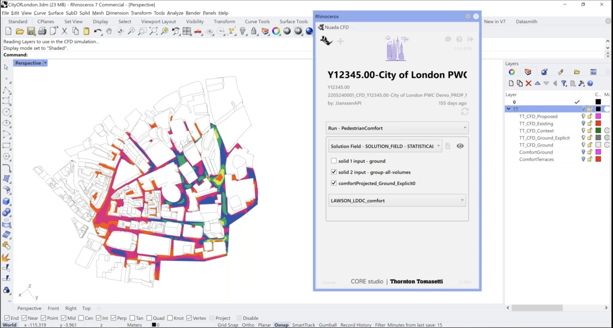The image size is (613, 328).
Task: Save the model with the floppy disk icon
Action: (x=31, y=31)
